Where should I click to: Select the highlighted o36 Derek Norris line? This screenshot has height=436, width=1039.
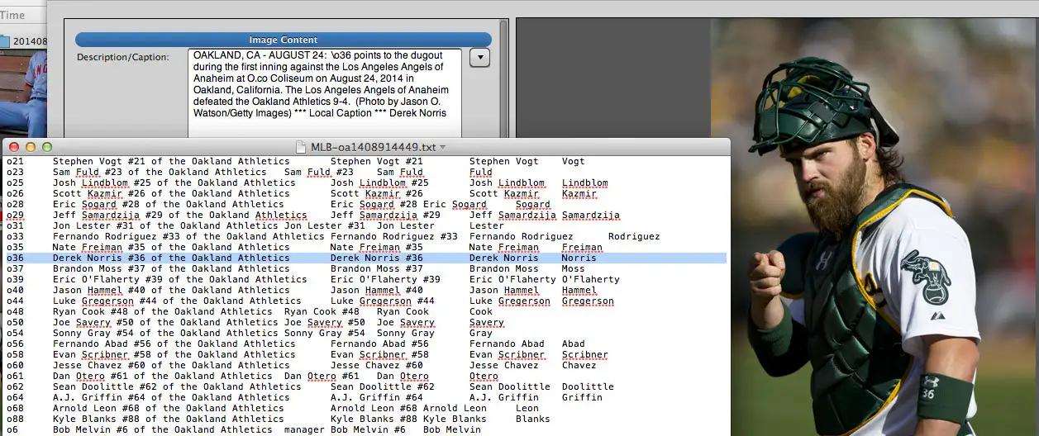tap(248, 258)
